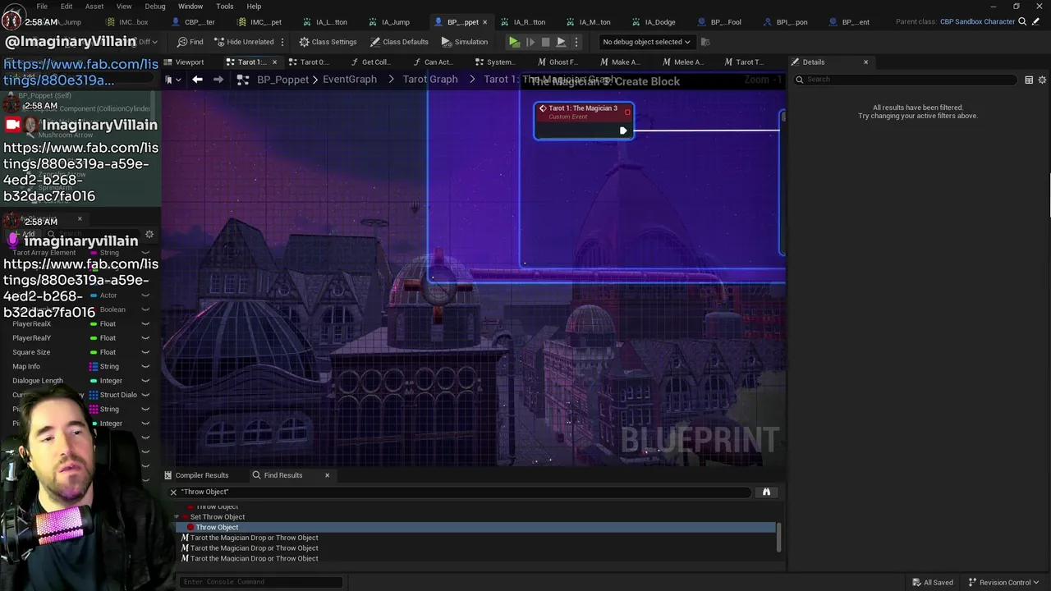Open the Details panel settings gear
The image size is (1051, 591).
pyautogui.click(x=1043, y=80)
